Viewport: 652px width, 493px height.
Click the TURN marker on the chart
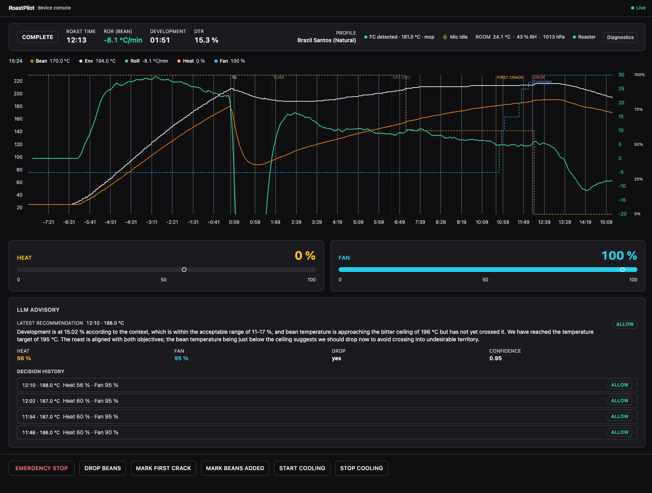[x=279, y=78]
